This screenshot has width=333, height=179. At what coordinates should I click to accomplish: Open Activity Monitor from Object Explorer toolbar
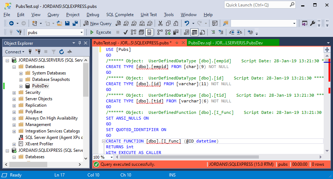pyautogui.click(x=69, y=52)
